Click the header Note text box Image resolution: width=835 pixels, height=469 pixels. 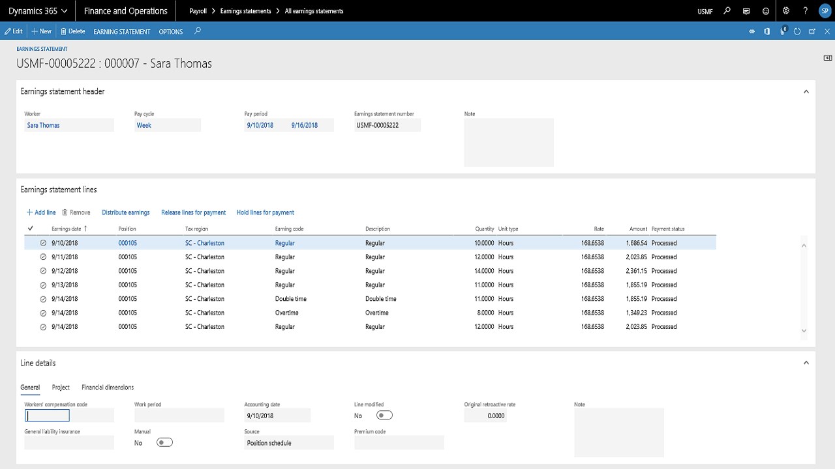point(509,142)
